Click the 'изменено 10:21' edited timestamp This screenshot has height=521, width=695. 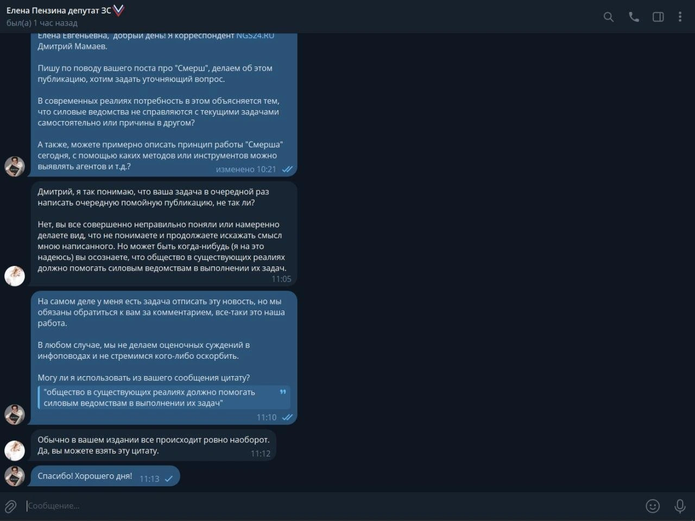point(246,169)
